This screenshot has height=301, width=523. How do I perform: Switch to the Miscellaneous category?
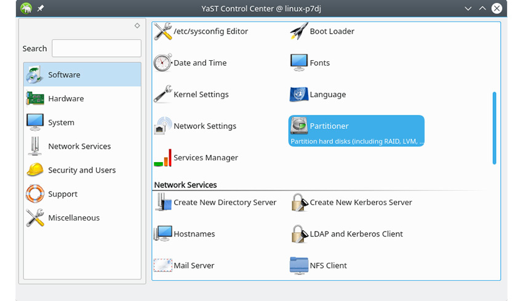click(73, 217)
